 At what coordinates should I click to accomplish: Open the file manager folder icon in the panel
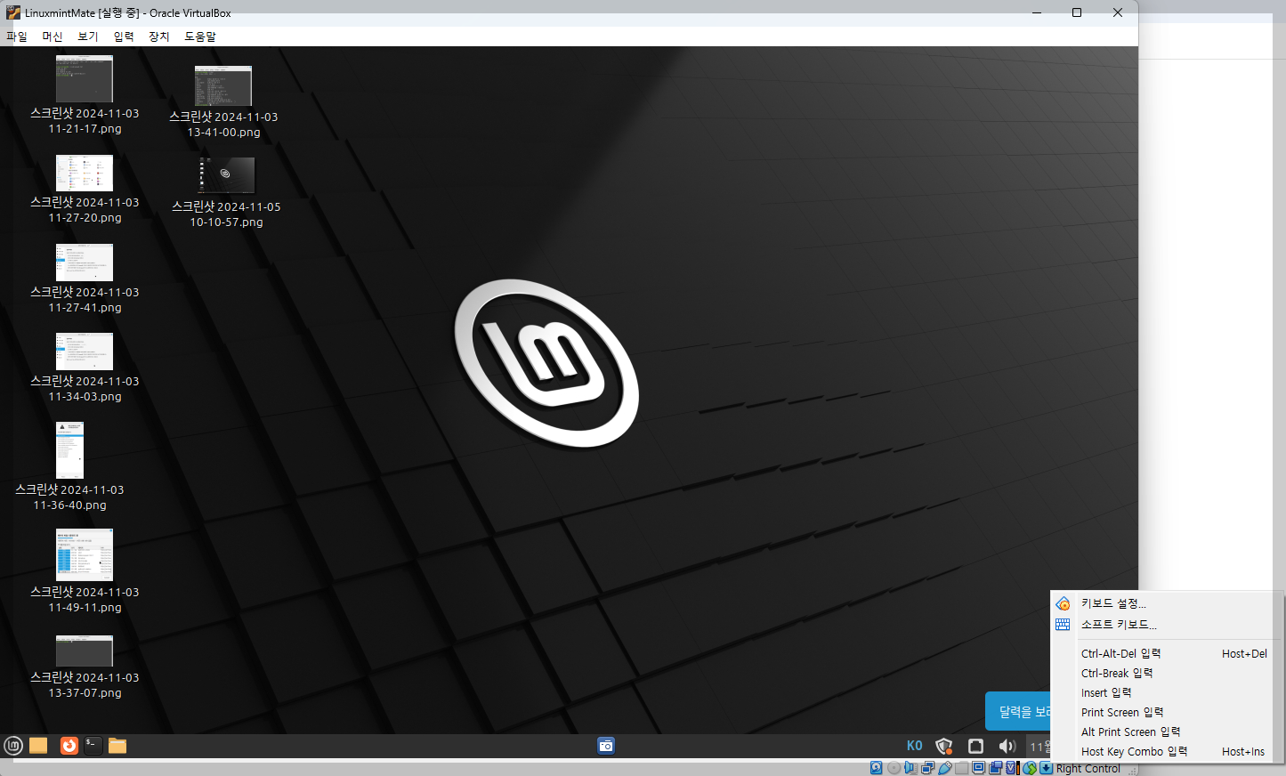coord(117,746)
